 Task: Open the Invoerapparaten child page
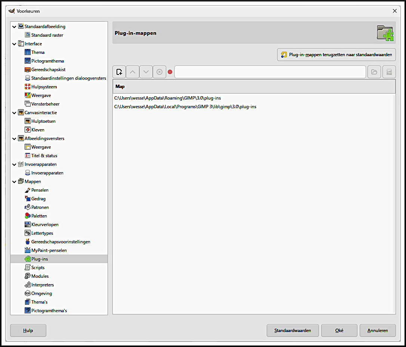pos(47,173)
